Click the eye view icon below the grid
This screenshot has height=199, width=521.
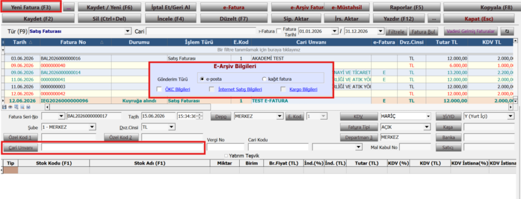(x=10, y=107)
